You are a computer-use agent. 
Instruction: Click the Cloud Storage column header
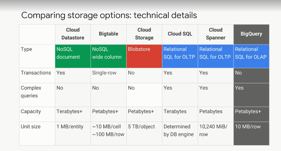coord(144,34)
